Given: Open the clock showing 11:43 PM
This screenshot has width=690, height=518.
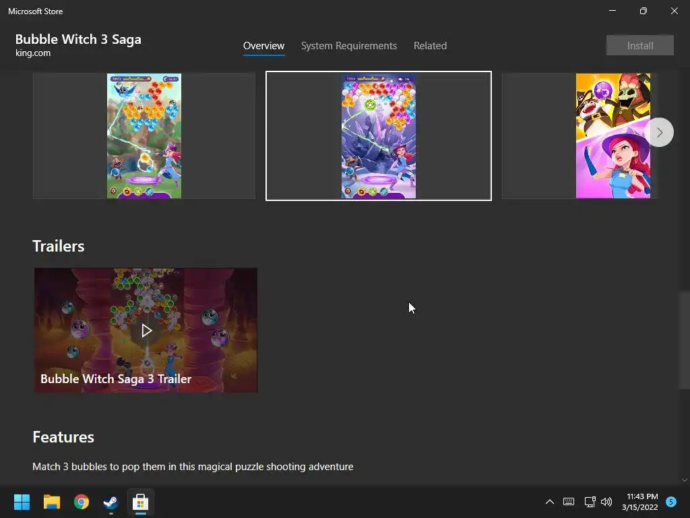Looking at the screenshot, I should tap(640, 502).
